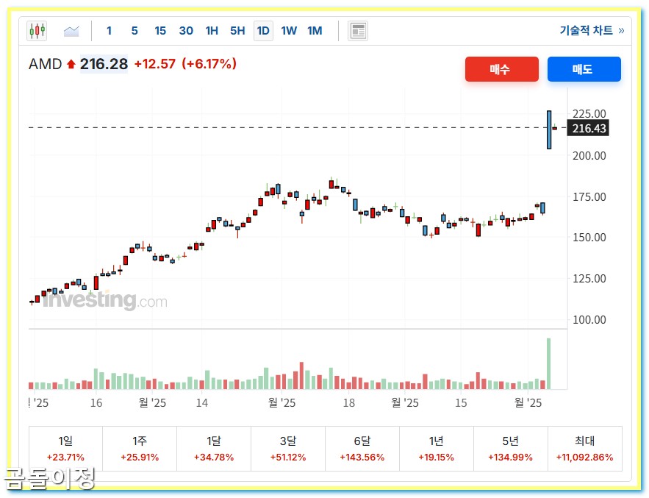Toggle the 1D timeframe selection
The width and height of the screenshot is (649, 498).
click(263, 30)
